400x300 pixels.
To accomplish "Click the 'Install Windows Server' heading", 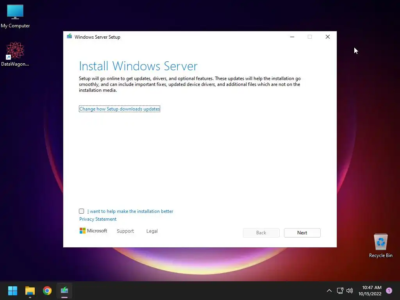I will tap(138, 66).
